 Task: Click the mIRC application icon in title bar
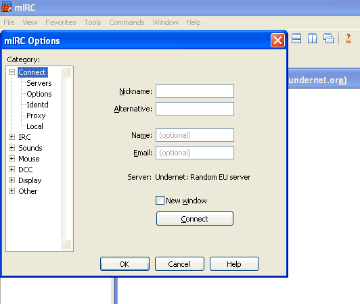7,7
